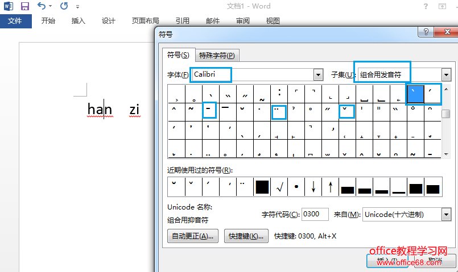The image size is (458, 272).
Task: Pick the diaeresis in recent symbols row
Action: pos(245,187)
